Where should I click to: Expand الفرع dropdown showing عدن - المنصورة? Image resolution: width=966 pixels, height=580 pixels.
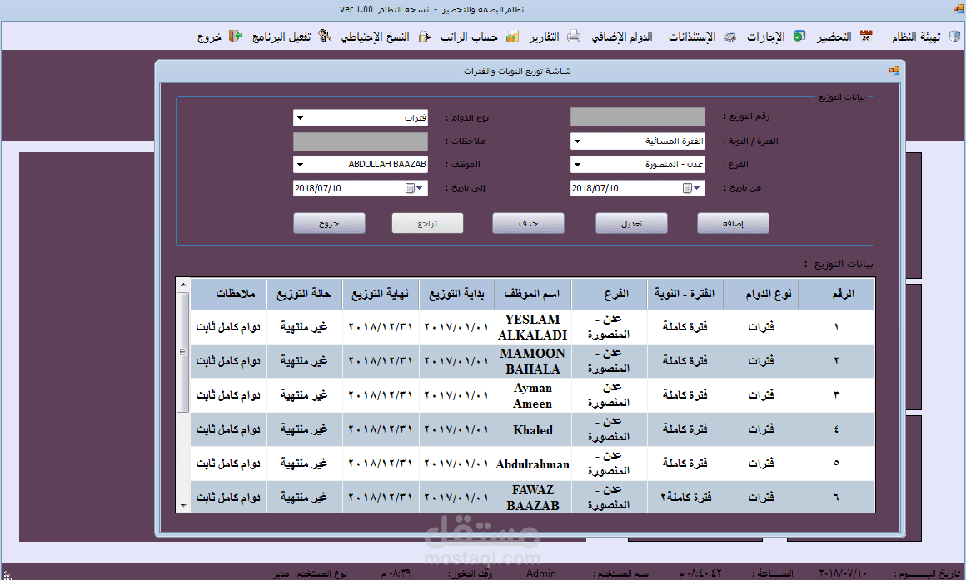tap(577, 165)
